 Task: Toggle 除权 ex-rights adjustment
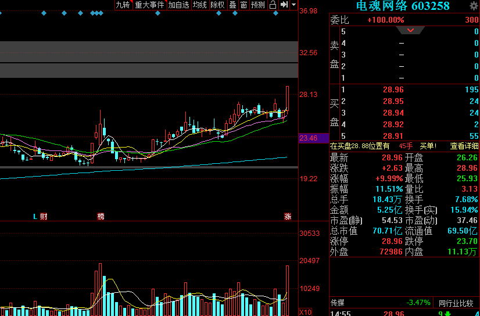coord(218,5)
